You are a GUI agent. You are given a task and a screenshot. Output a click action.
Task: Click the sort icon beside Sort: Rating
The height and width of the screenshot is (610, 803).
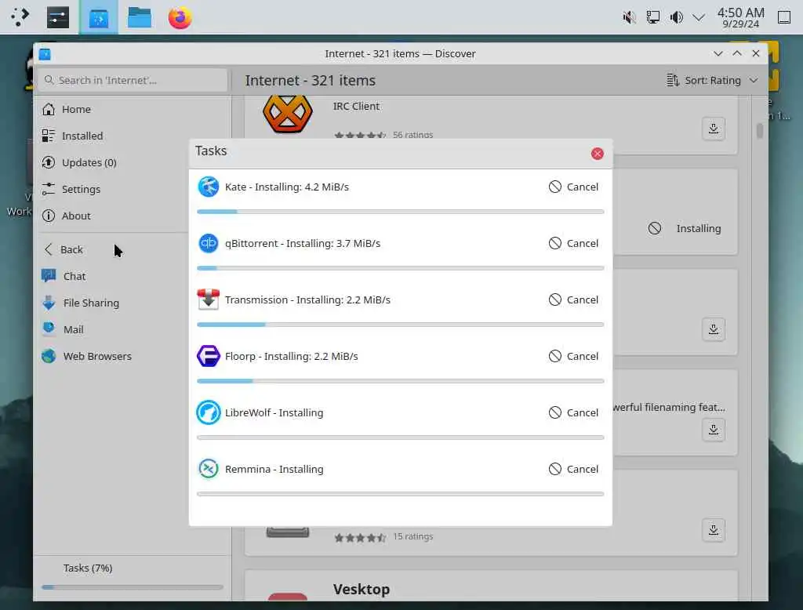[x=672, y=81]
